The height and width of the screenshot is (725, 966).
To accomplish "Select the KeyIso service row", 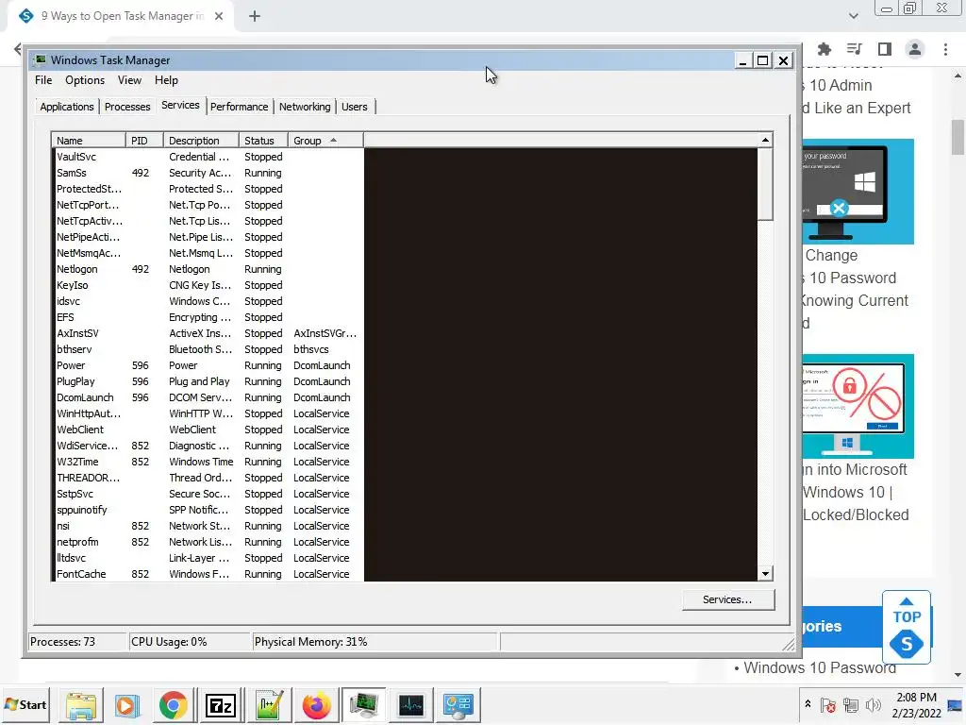I will point(208,285).
